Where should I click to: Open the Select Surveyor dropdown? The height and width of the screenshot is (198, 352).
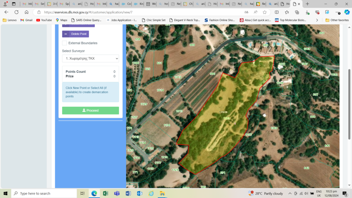[90, 58]
